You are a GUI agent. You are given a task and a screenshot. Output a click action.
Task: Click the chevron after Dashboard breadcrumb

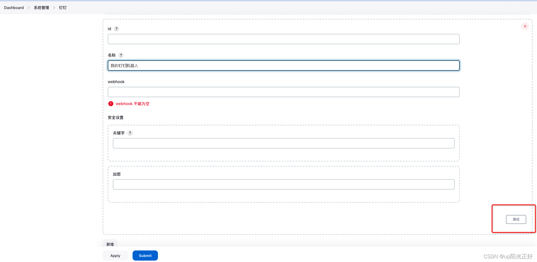click(x=29, y=8)
